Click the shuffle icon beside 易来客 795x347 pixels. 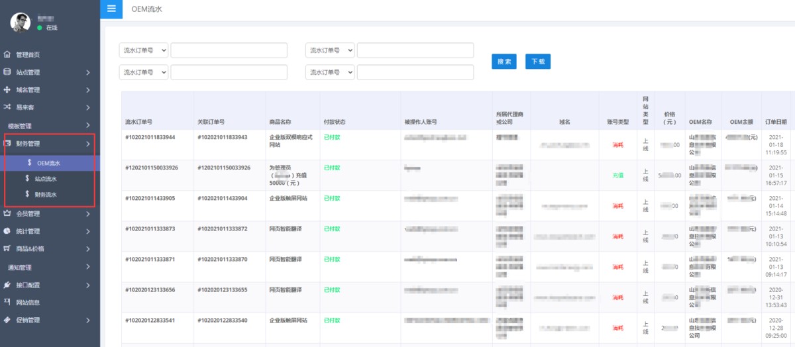(x=7, y=107)
